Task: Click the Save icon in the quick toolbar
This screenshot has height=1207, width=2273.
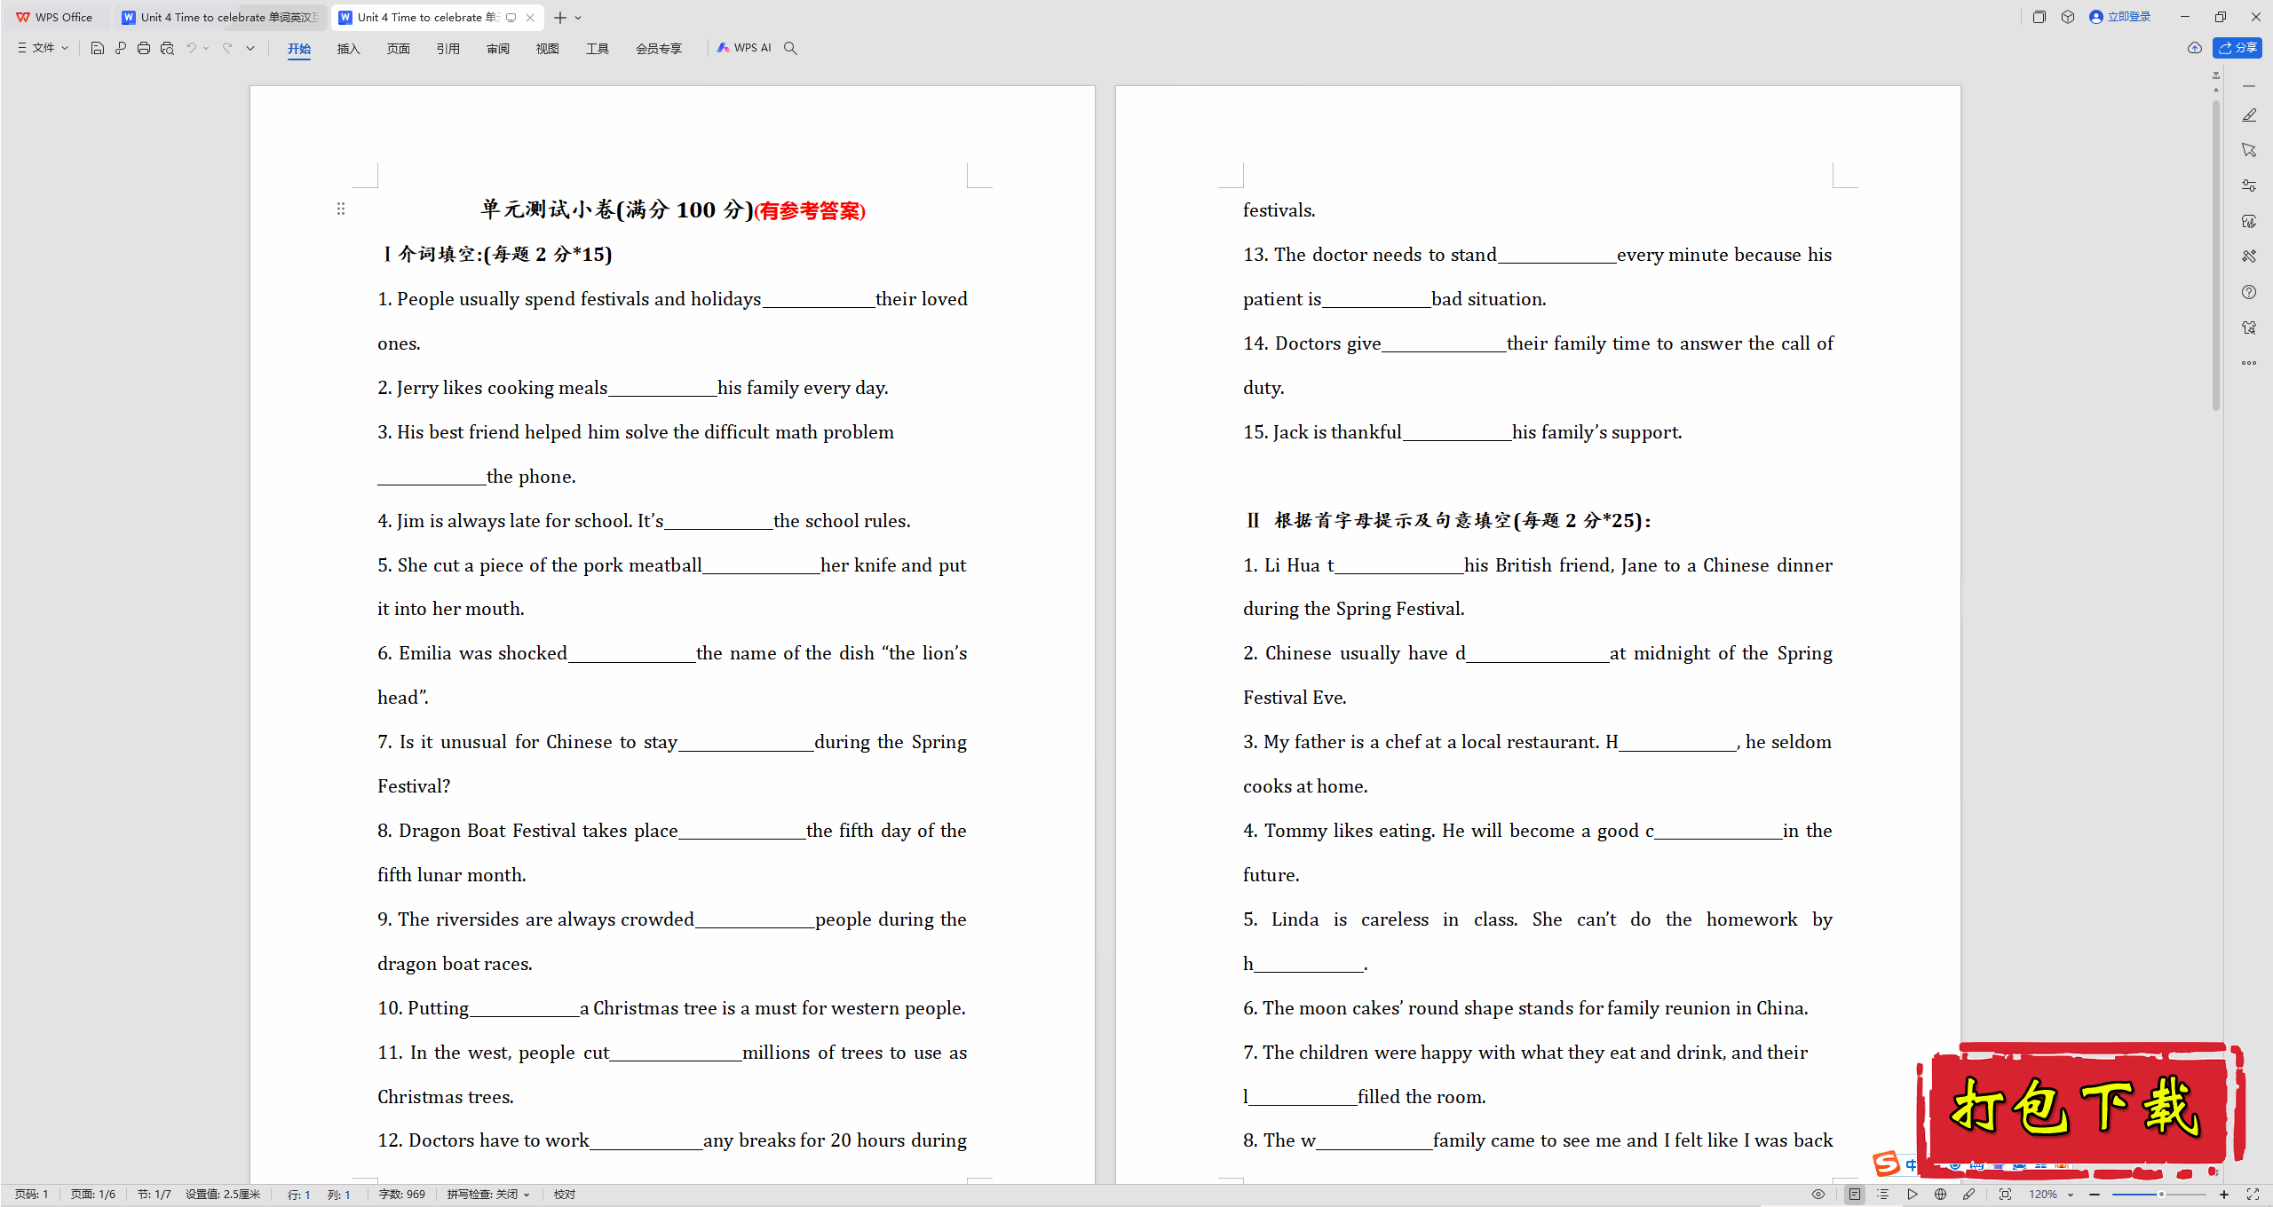Action: pos(98,48)
